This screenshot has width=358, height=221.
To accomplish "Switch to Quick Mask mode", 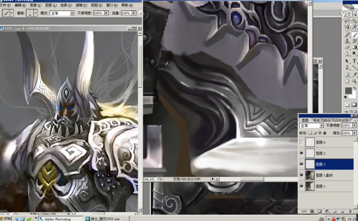I will tap(354, 105).
